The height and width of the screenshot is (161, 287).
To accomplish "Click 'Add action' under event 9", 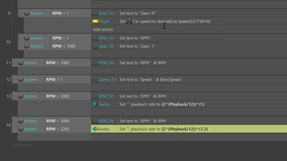I will pyautogui.click(x=103, y=30).
